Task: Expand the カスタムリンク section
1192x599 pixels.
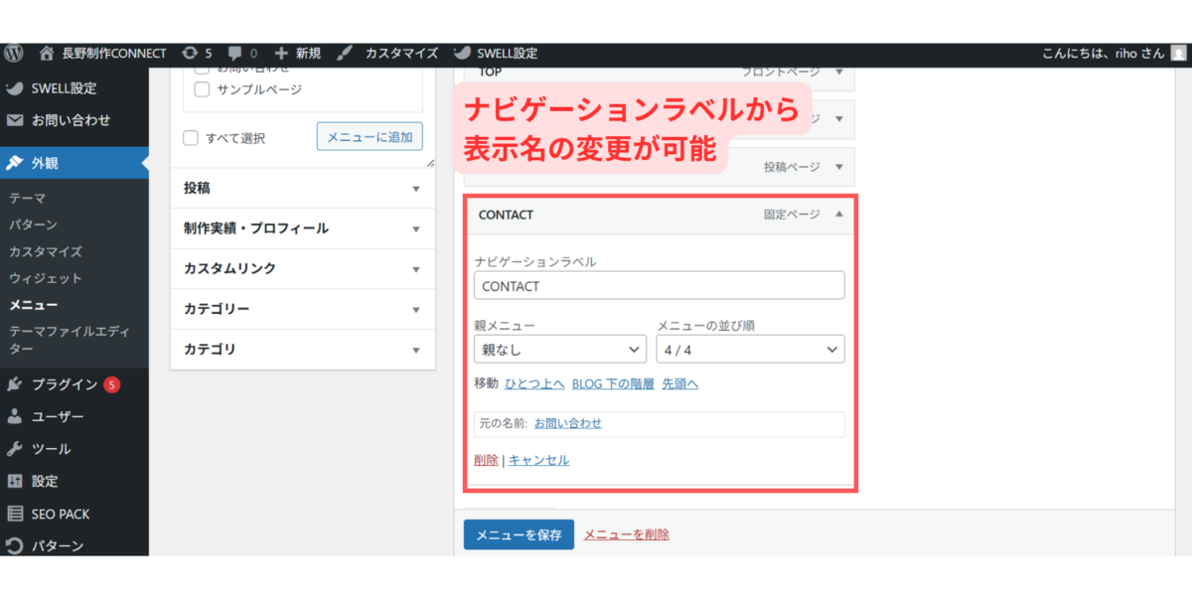Action: 303,268
